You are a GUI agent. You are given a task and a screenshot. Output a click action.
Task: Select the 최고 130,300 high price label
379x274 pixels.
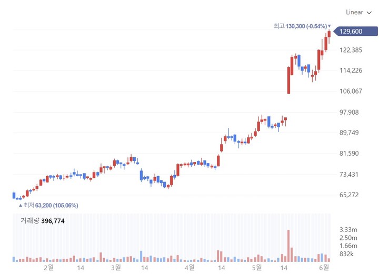point(300,26)
